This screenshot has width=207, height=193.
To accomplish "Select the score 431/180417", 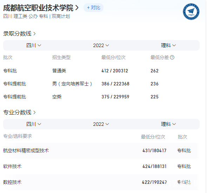I will (x=154, y=150).
